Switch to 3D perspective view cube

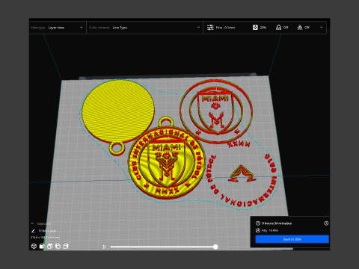point(34,247)
